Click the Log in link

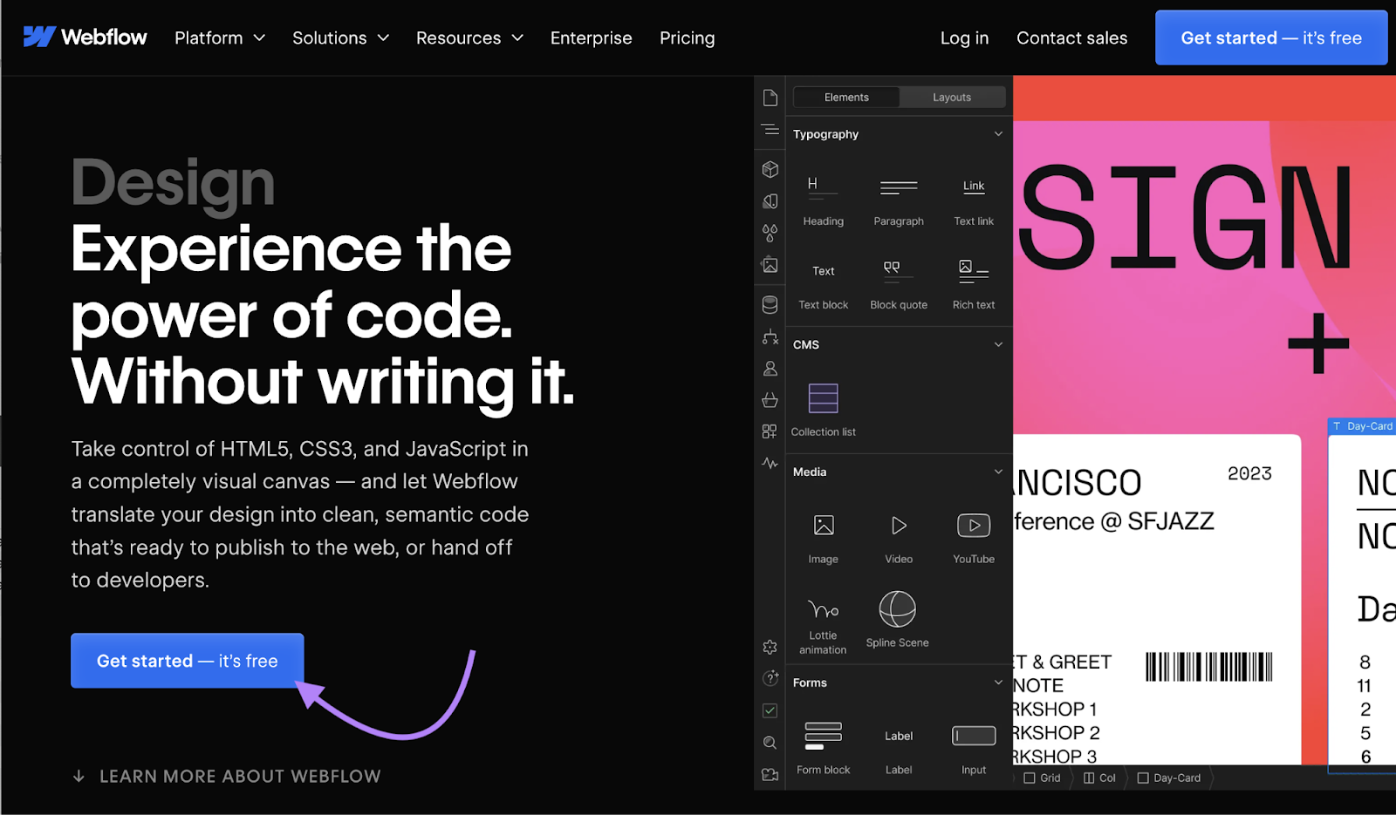point(964,37)
